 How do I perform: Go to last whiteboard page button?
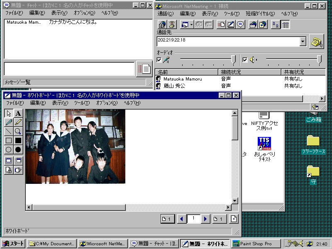pyautogui.click(x=220, y=219)
